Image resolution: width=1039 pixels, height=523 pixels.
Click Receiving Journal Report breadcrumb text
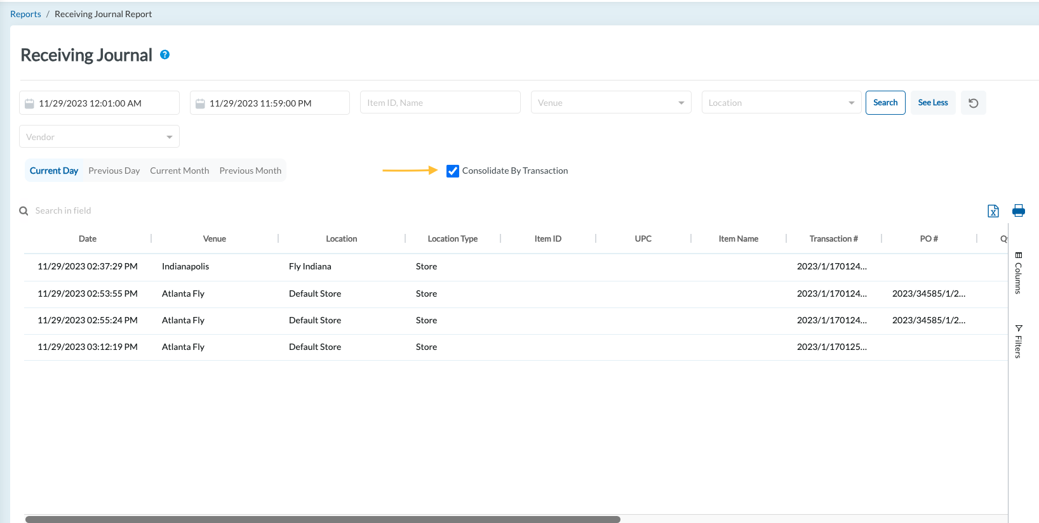[103, 14]
